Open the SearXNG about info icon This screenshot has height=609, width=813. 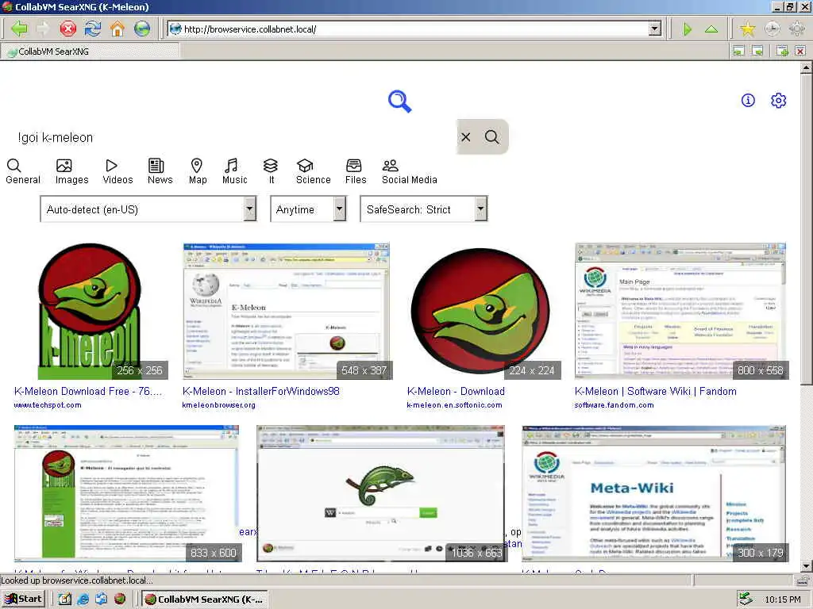(x=748, y=100)
